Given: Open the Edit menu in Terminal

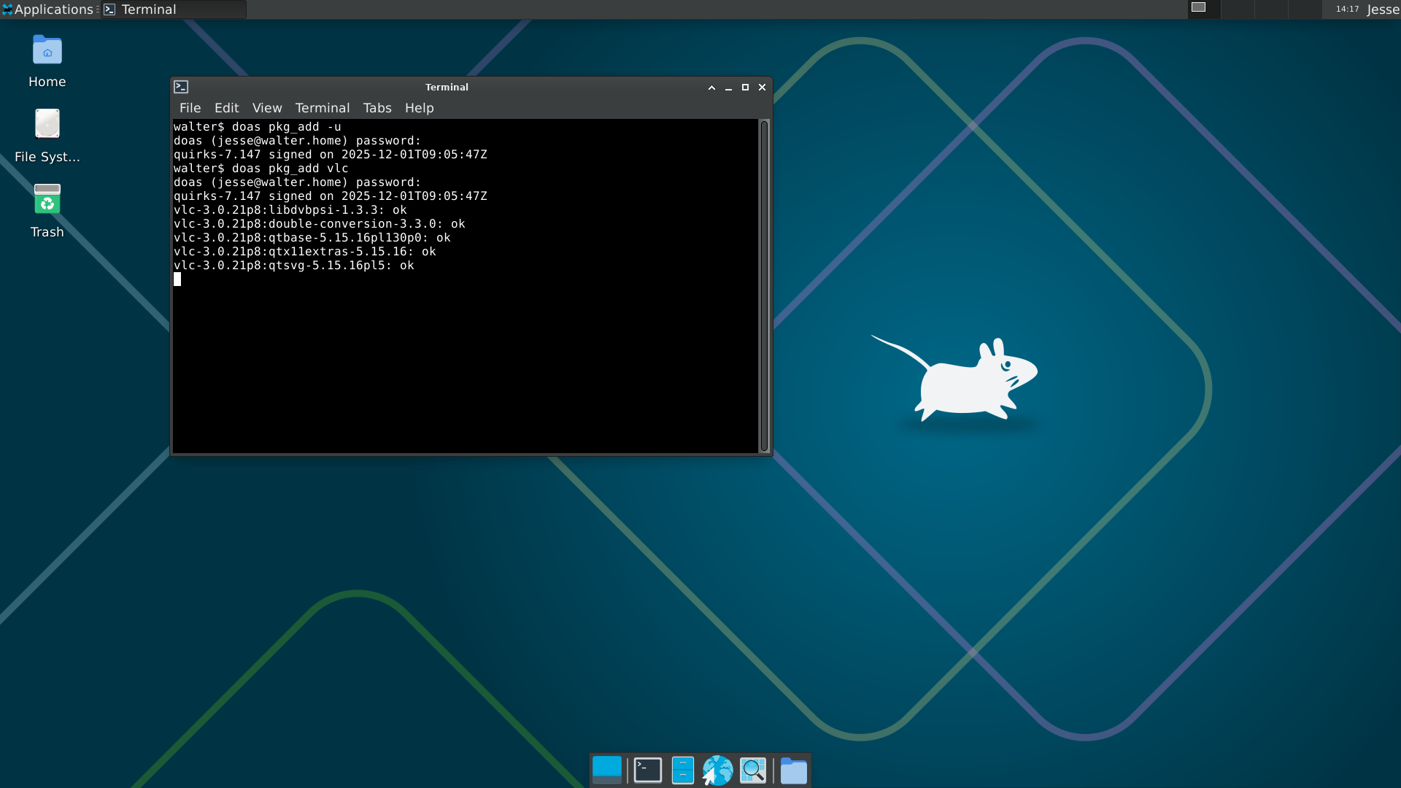Looking at the screenshot, I should click(226, 108).
